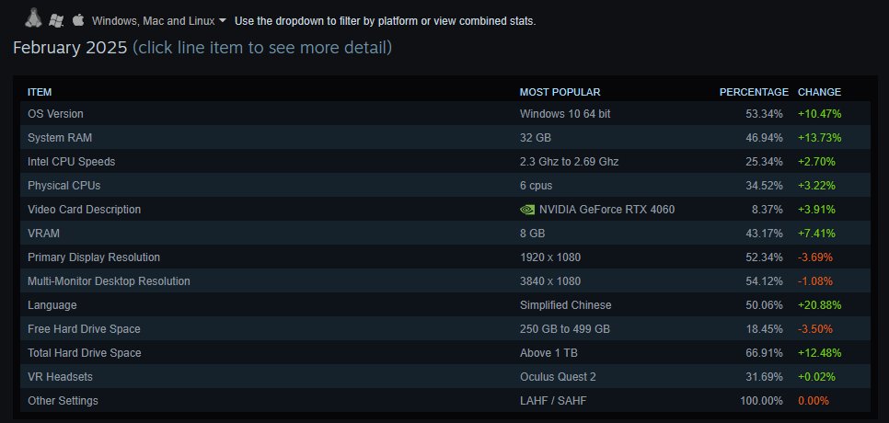Click the dropdown arrow next to platform filter
The image size is (889, 423).
[x=223, y=20]
